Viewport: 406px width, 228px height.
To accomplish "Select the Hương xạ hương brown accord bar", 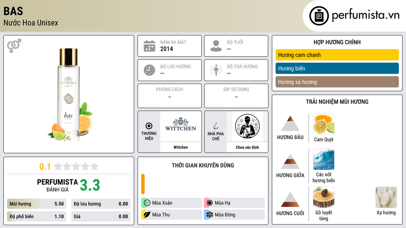I will (337, 82).
